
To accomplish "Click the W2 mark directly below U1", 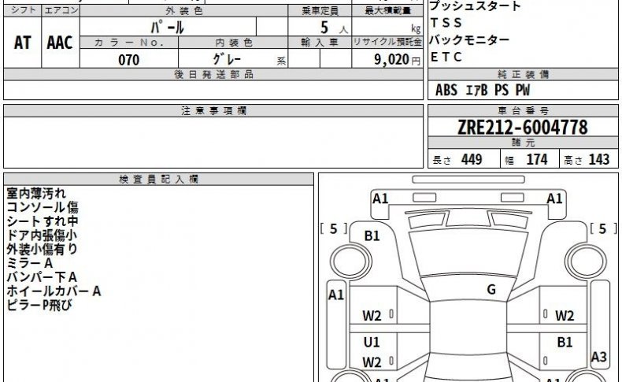I will pyautogui.click(x=372, y=362).
